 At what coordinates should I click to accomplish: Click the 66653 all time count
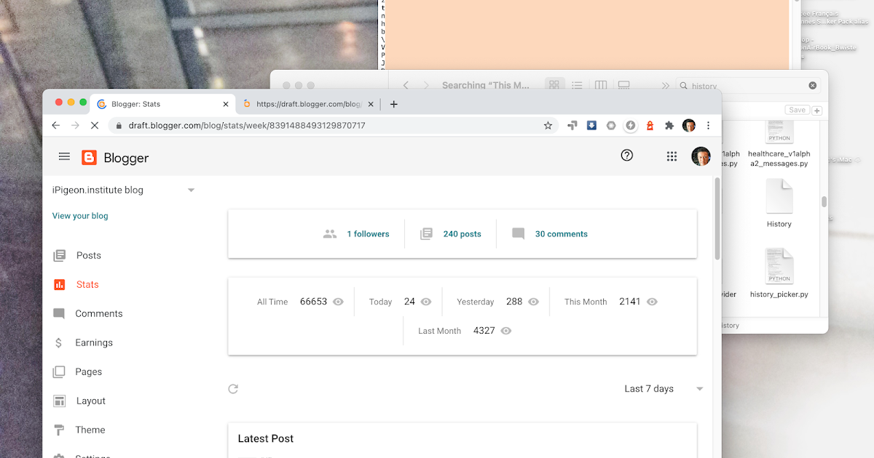[x=313, y=302]
